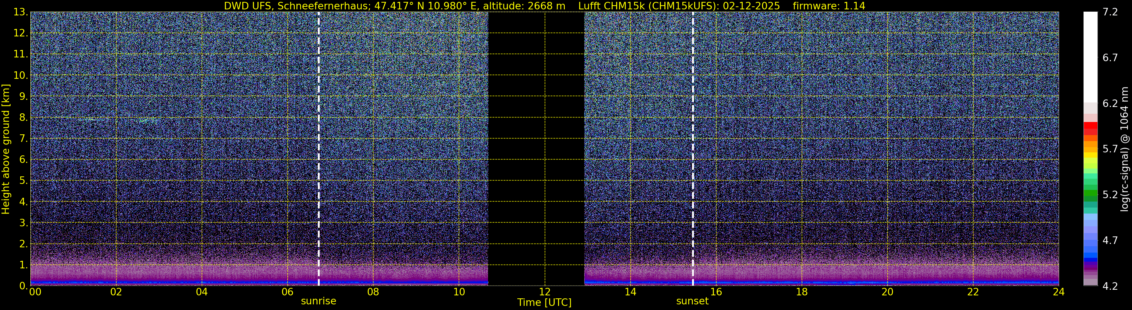
Task: Click the colorbar tick value 6.7
Action: click(1110, 58)
